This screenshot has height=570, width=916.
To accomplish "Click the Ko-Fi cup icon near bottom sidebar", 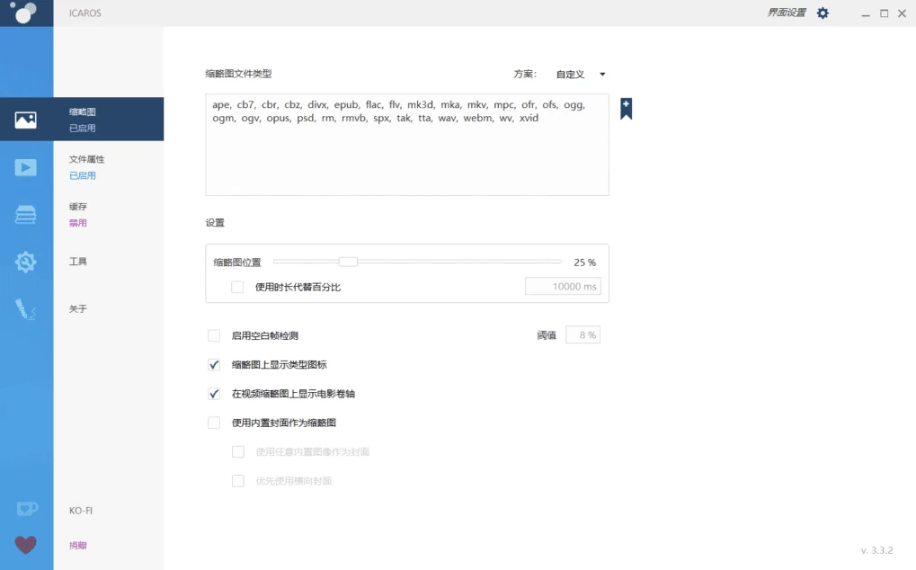I will 26,509.
